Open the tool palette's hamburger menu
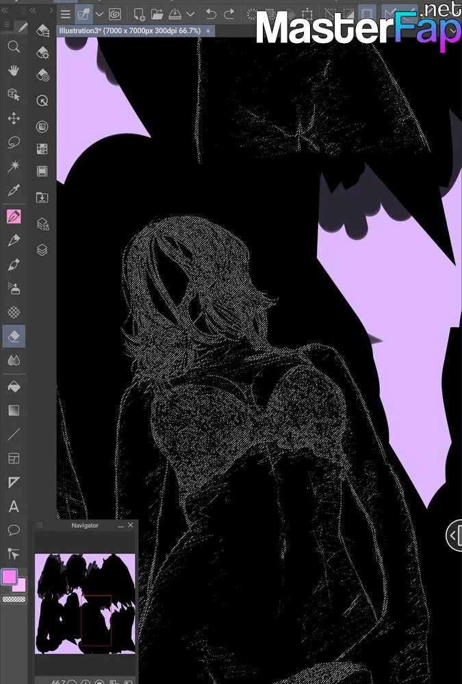The image size is (462, 684). click(7, 25)
